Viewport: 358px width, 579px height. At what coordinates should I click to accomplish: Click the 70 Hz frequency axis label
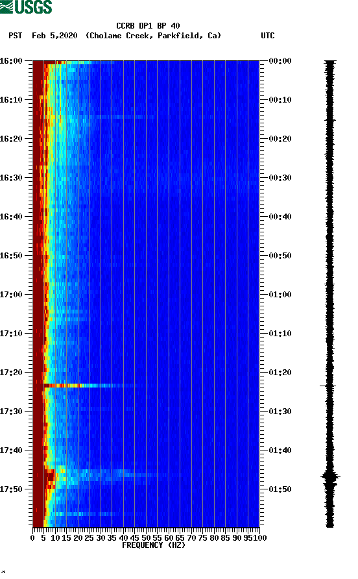191,538
